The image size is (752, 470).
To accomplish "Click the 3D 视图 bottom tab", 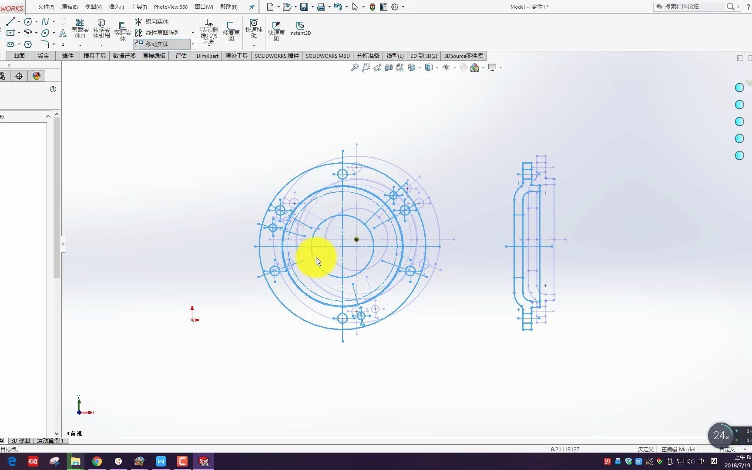I will click(x=20, y=440).
